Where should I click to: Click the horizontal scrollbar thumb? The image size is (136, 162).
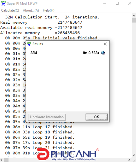(6, 160)
